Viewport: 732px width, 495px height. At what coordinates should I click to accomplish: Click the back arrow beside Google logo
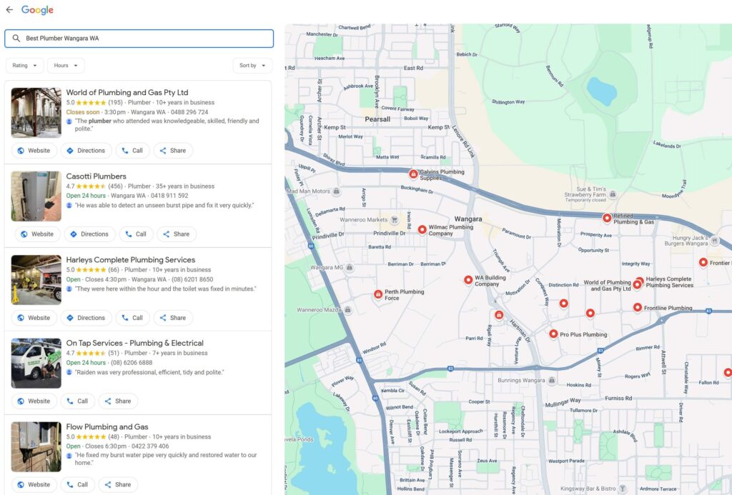coord(9,10)
